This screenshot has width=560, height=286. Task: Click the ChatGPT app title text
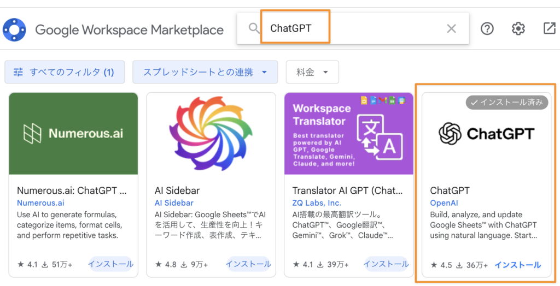[x=450, y=190]
